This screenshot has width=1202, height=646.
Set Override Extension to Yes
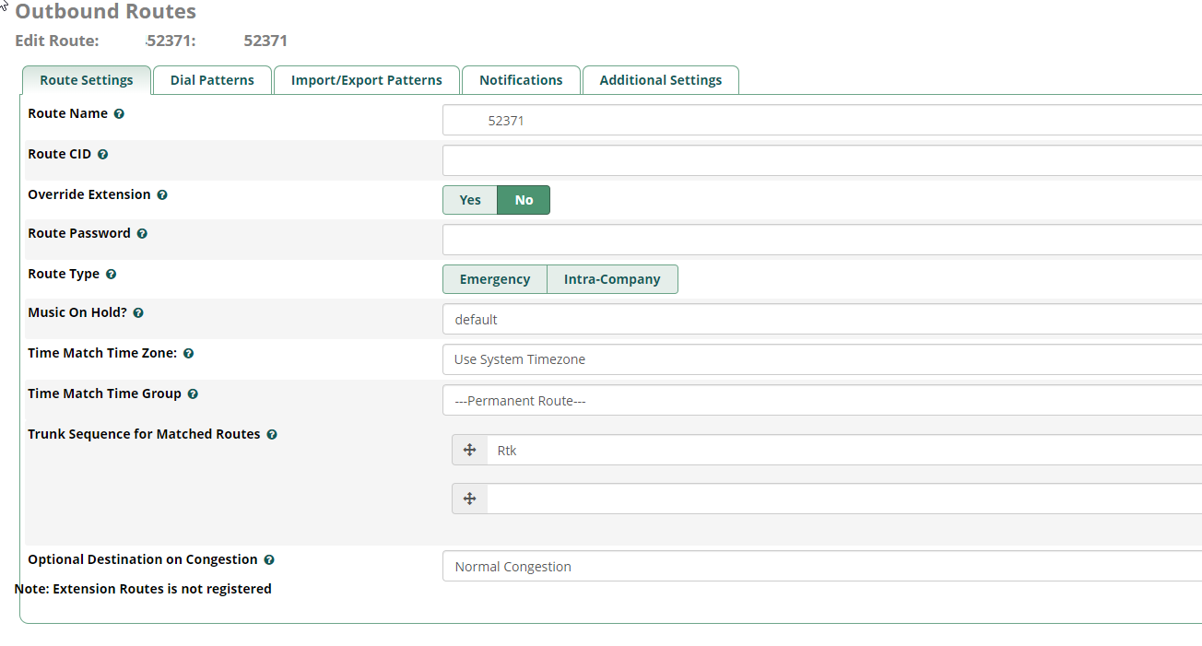pos(470,200)
